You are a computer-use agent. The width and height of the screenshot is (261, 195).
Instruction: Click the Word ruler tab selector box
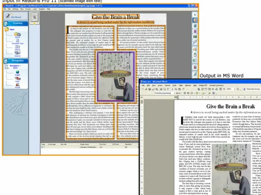tap(142, 97)
